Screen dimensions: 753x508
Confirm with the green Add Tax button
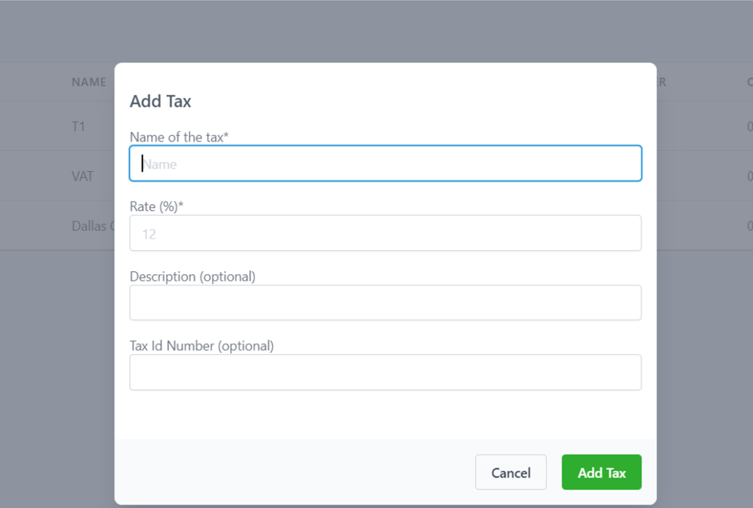click(601, 472)
